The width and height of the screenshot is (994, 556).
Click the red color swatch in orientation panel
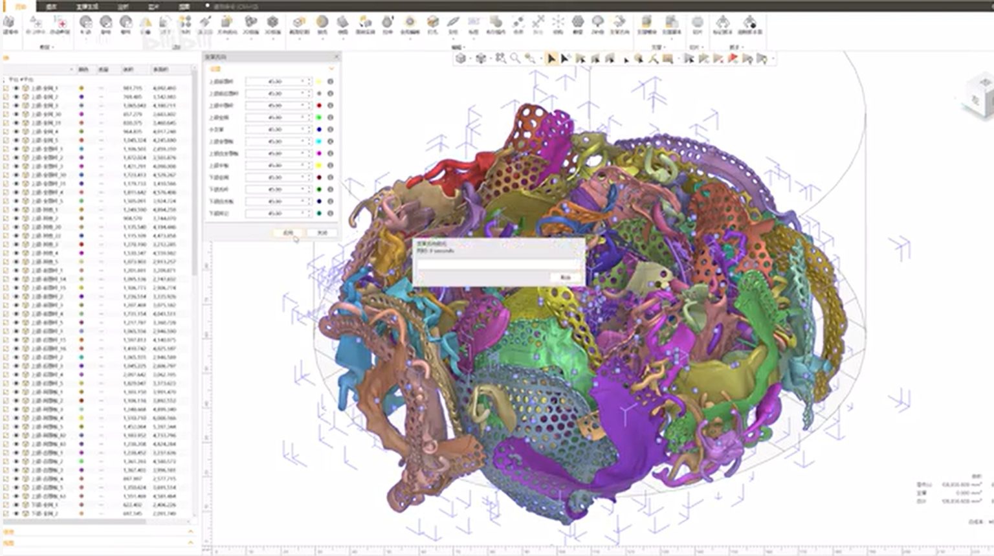tap(319, 106)
